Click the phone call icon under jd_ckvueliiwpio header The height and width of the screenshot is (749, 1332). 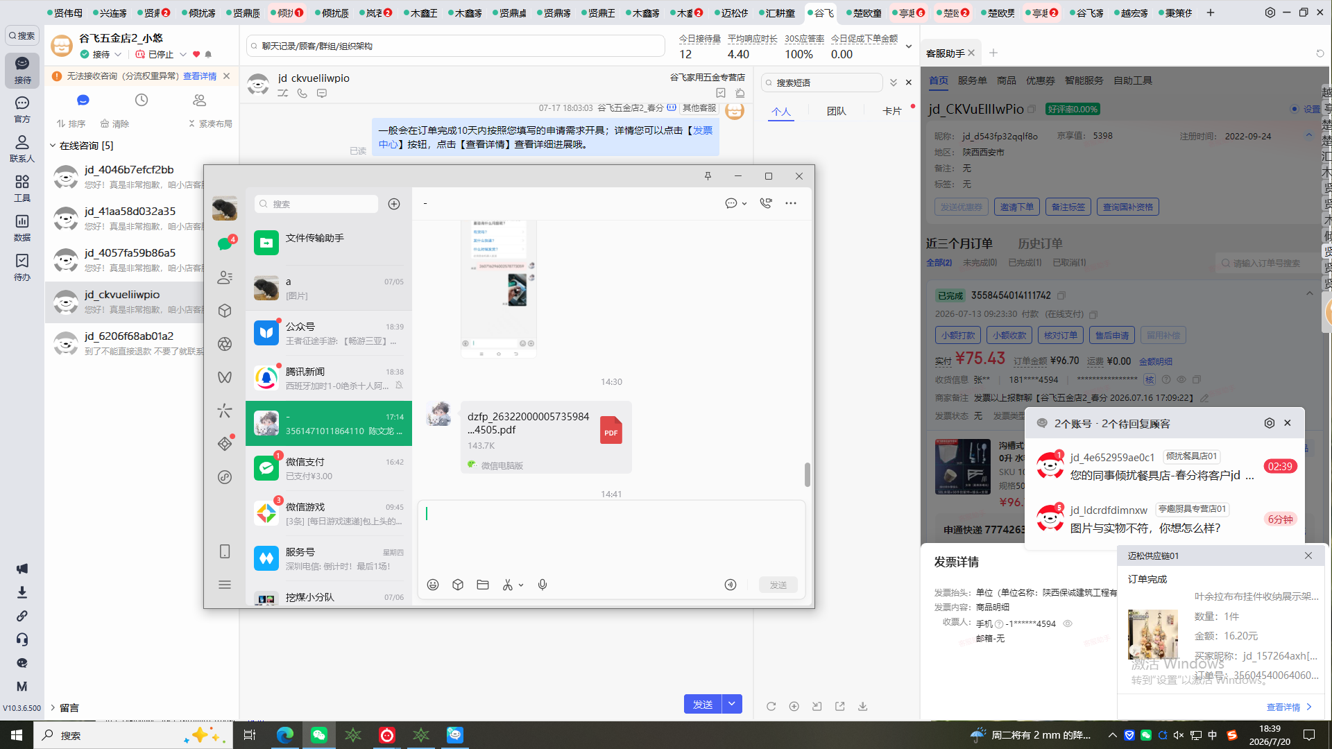(302, 93)
